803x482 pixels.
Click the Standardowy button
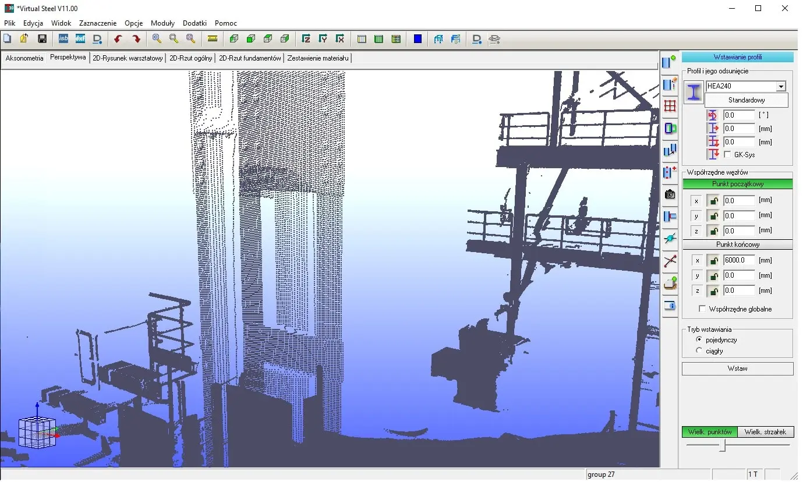[x=746, y=100]
